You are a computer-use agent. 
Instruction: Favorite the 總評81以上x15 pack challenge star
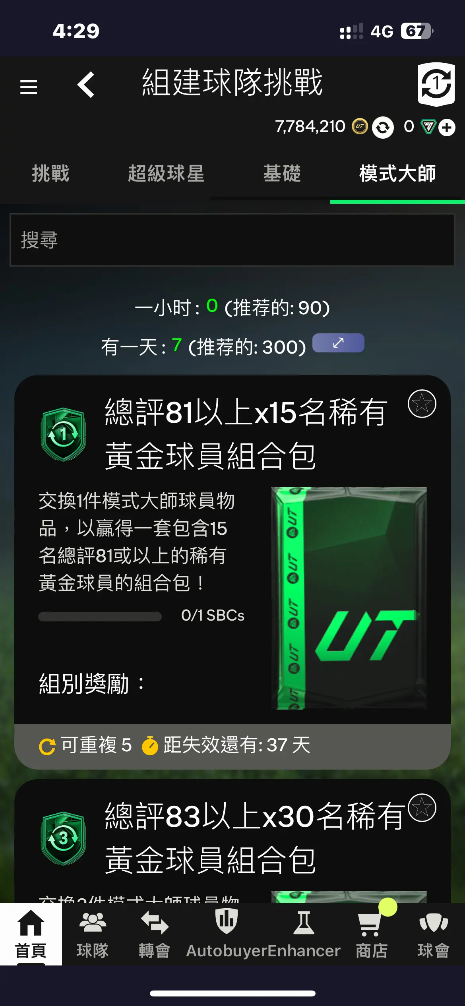pyautogui.click(x=422, y=404)
